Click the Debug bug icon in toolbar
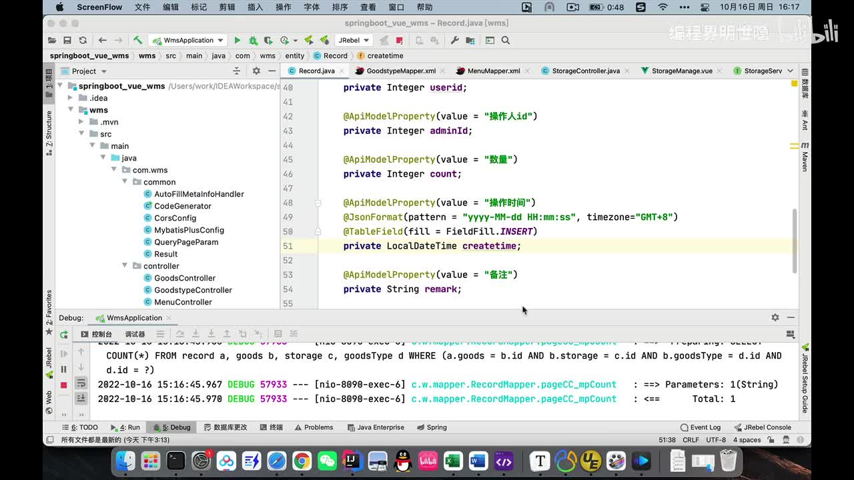 [x=253, y=41]
